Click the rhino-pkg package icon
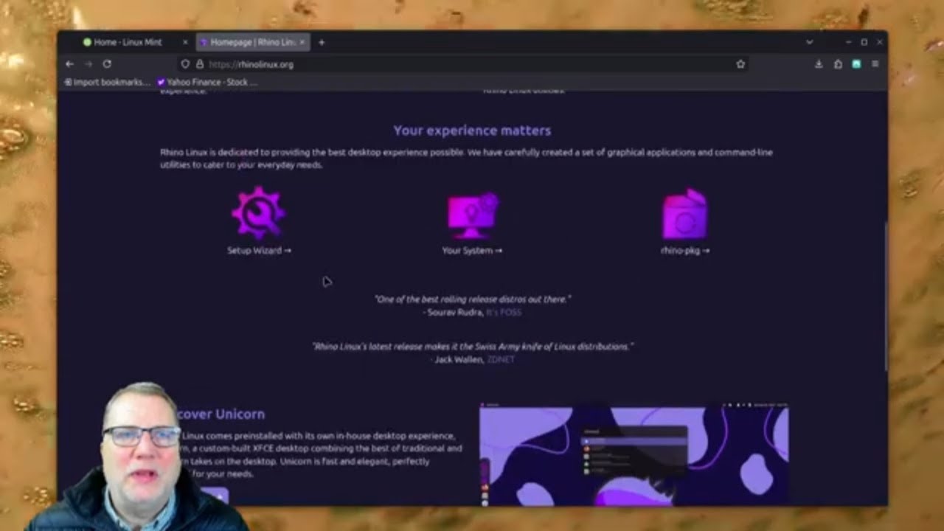 pos(685,215)
